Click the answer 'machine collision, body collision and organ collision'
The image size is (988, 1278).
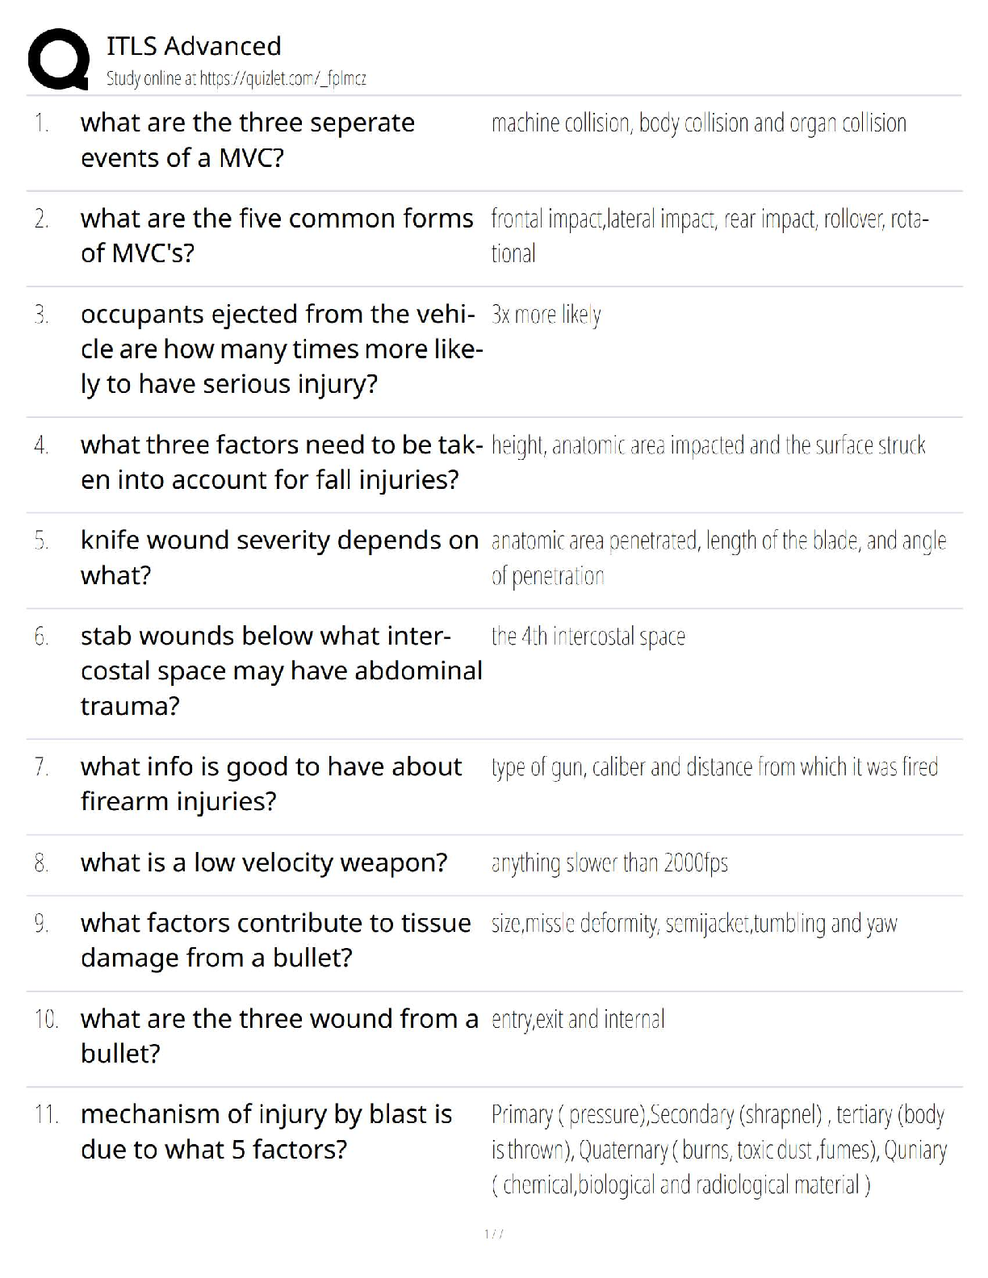[699, 123]
